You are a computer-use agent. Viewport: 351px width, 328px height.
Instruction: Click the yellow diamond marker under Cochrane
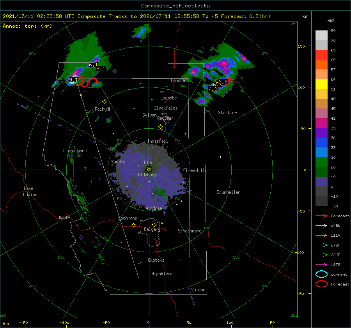133,225
